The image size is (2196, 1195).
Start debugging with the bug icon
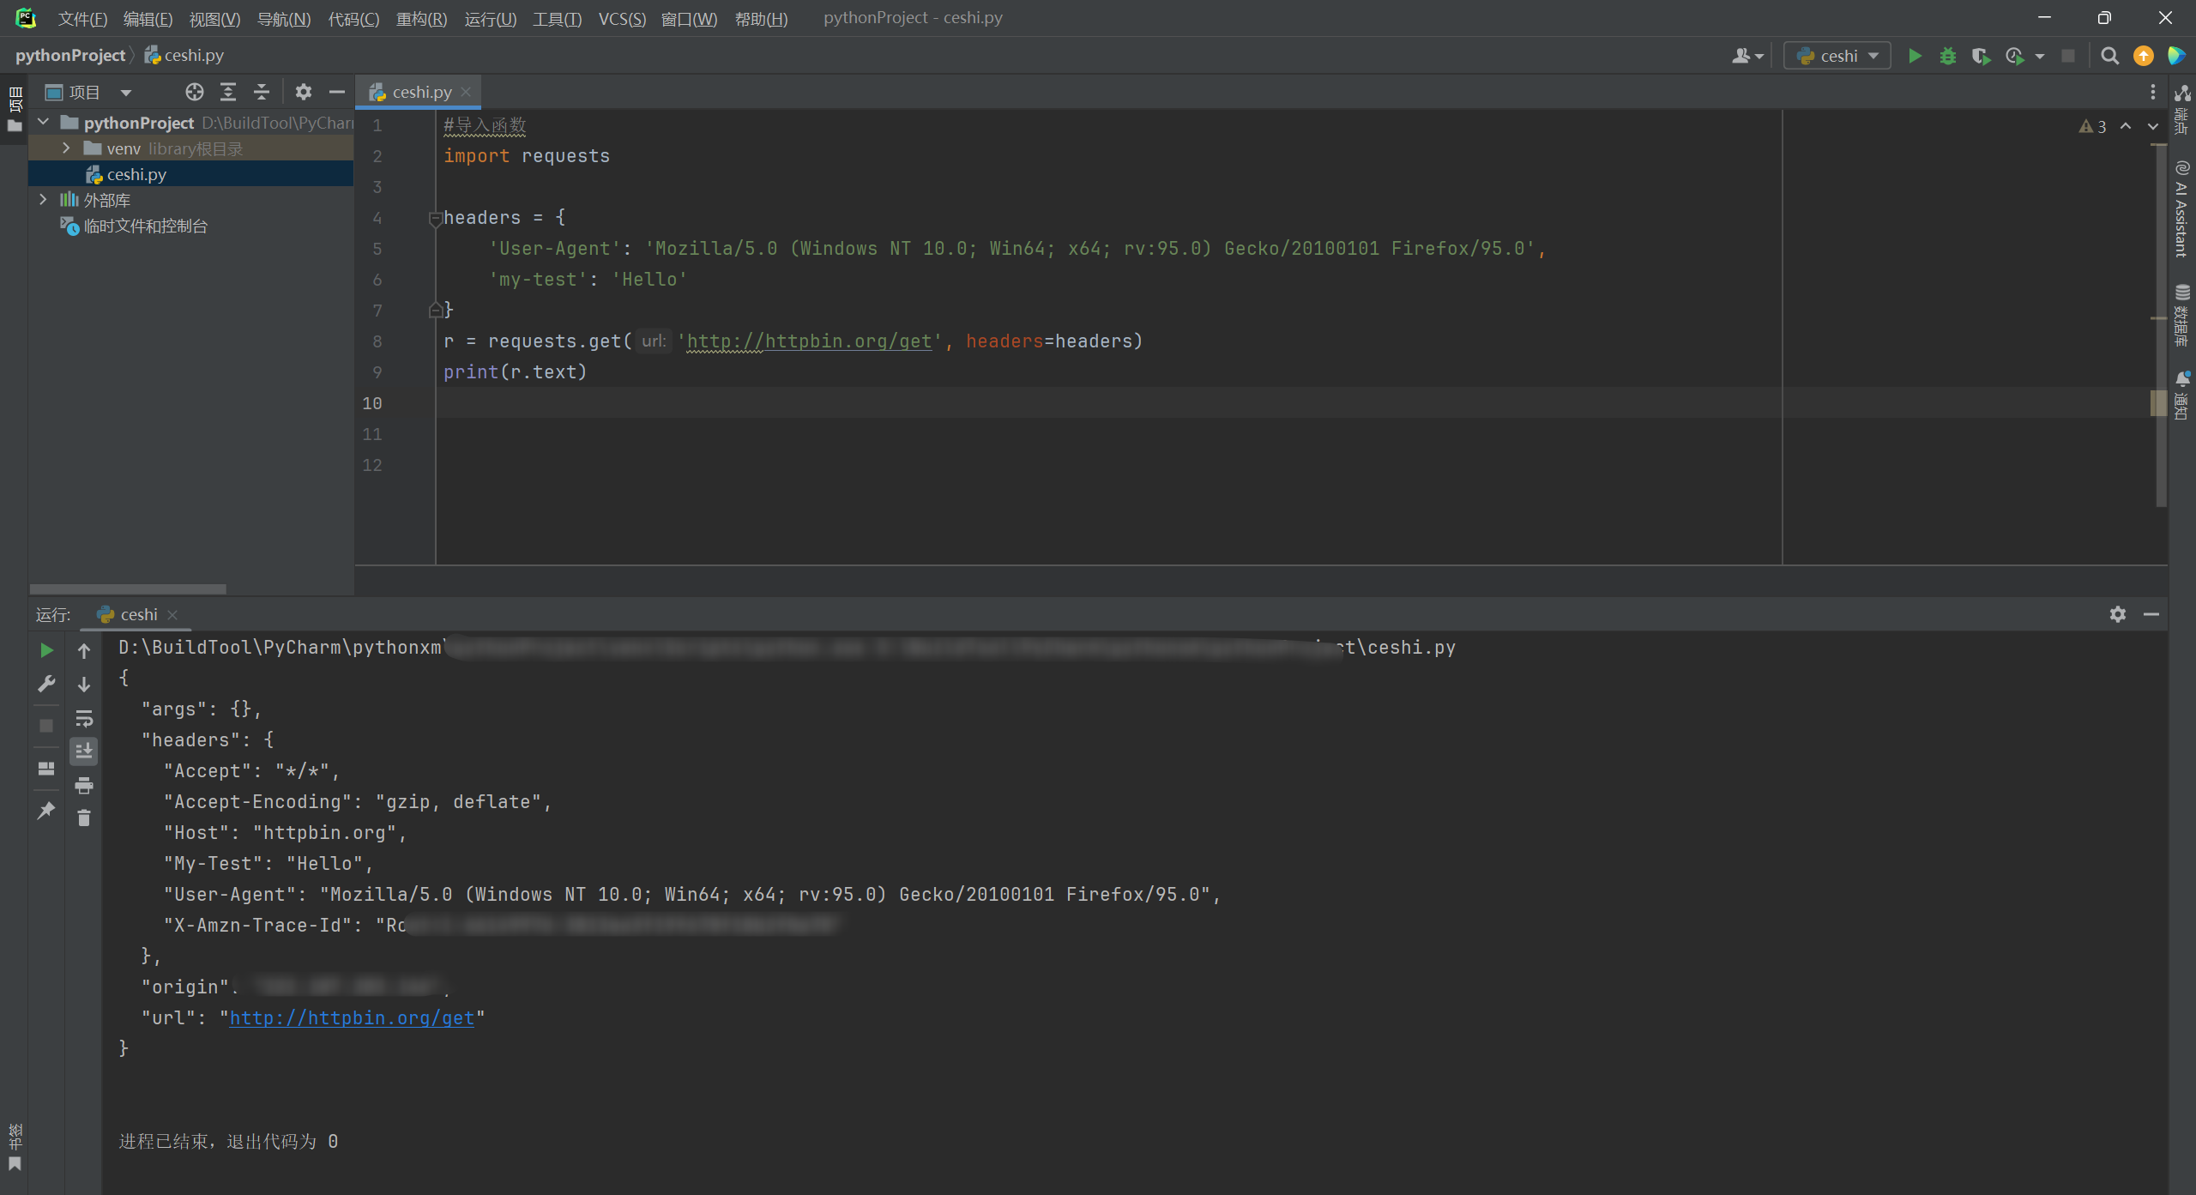[1948, 56]
